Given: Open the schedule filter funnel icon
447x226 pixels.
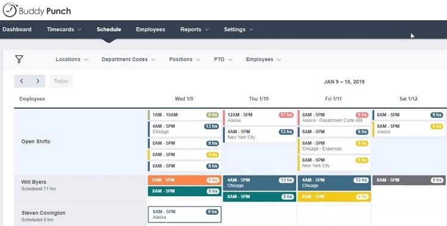Looking at the screenshot, I should 19,59.
